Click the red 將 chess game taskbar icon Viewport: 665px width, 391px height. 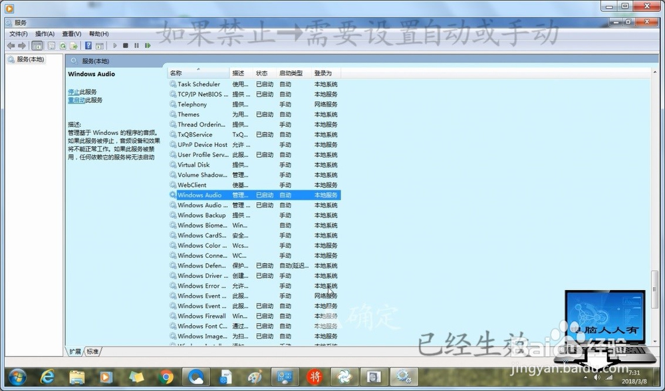pyautogui.click(x=315, y=376)
